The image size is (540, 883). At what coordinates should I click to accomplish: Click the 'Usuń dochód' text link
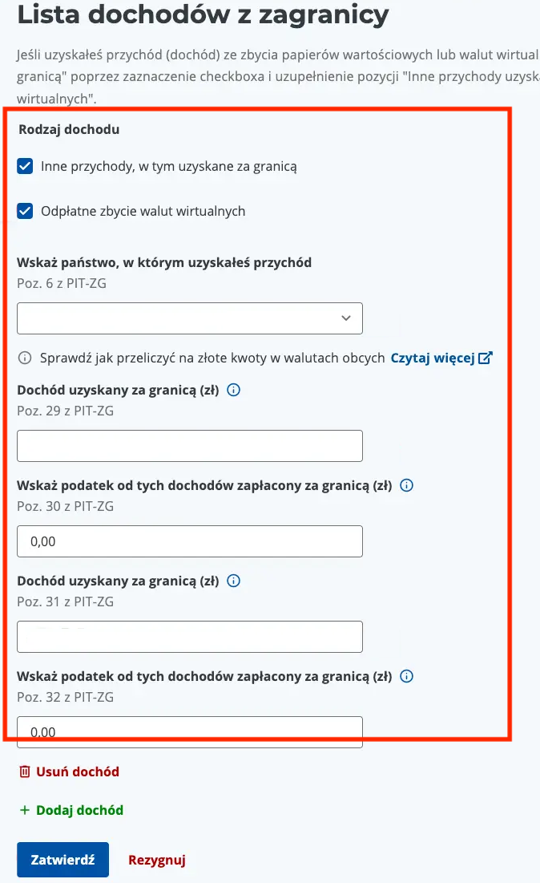point(78,772)
